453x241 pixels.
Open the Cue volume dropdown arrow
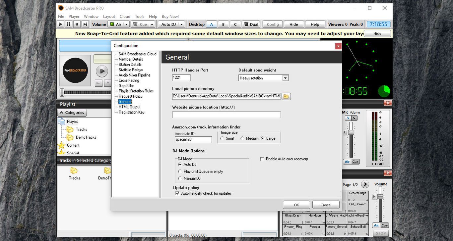[x=152, y=24]
